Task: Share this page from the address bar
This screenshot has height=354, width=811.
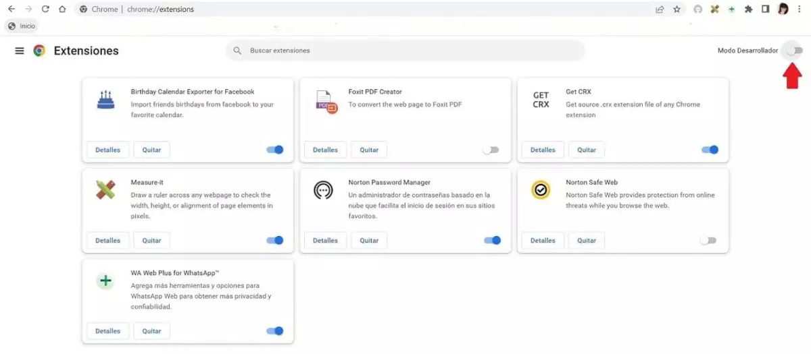Action: (x=660, y=9)
